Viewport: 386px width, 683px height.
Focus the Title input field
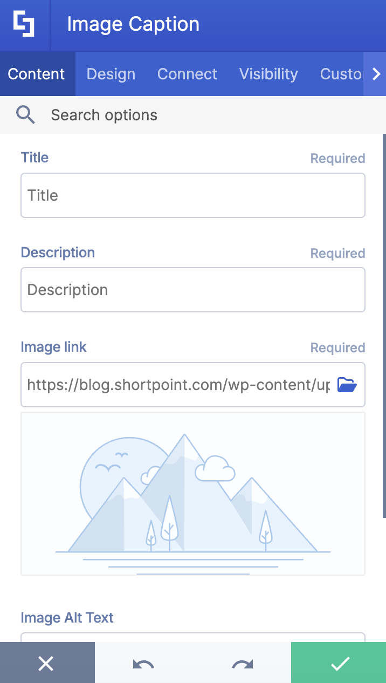[x=192, y=195]
